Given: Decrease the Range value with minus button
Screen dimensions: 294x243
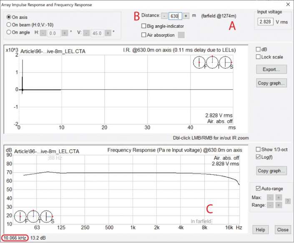Looking at the screenshot, I should 270,205.
